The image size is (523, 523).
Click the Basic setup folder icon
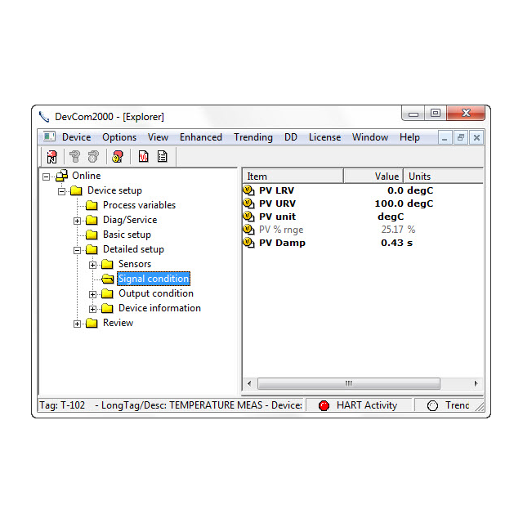point(92,235)
